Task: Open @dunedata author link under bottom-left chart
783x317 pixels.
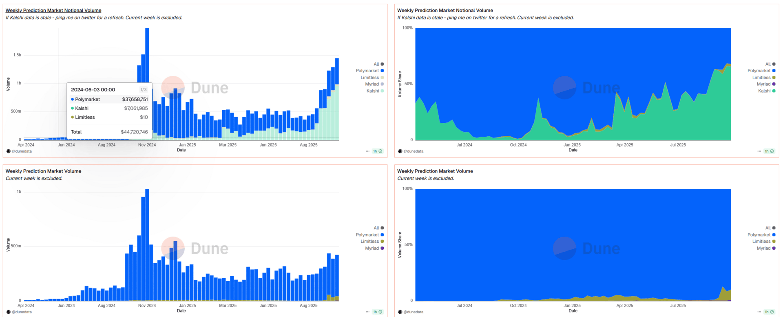Action: pyautogui.click(x=22, y=312)
